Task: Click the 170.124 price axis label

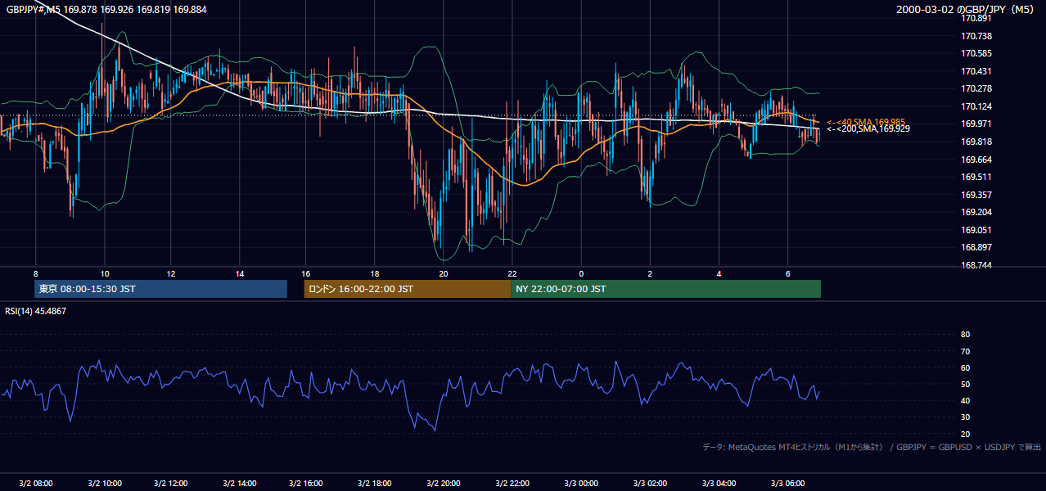Action: [x=976, y=106]
